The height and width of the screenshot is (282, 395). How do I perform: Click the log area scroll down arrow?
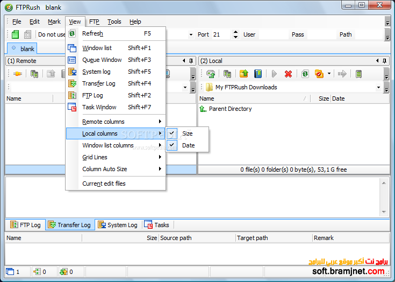coord(384,212)
